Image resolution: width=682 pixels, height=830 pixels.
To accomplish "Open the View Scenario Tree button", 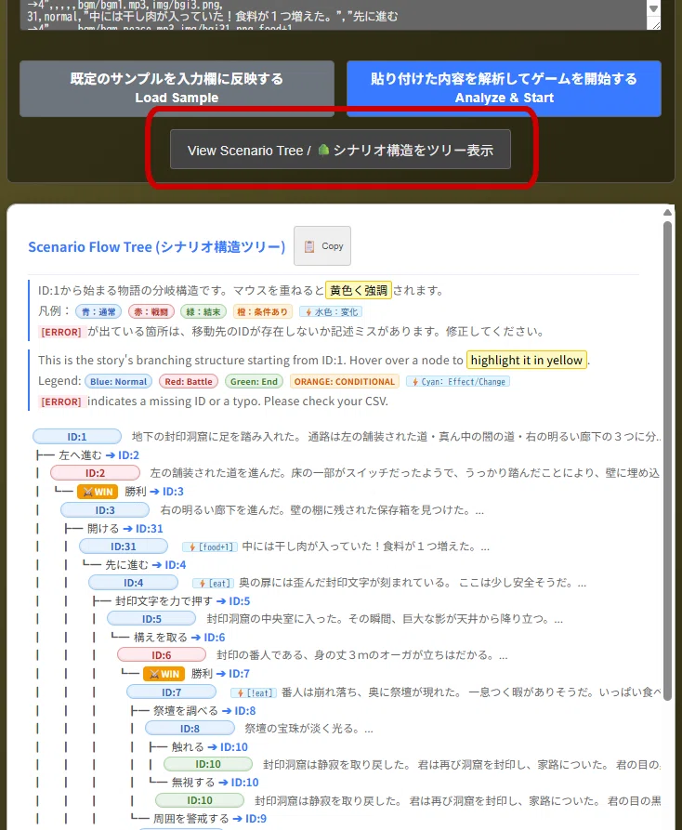I will 340,150.
